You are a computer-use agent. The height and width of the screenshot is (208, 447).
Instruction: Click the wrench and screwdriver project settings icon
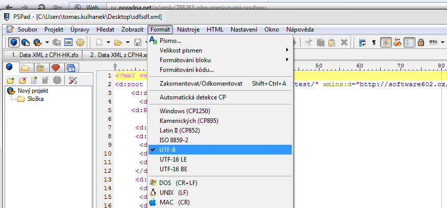[x=73, y=81]
